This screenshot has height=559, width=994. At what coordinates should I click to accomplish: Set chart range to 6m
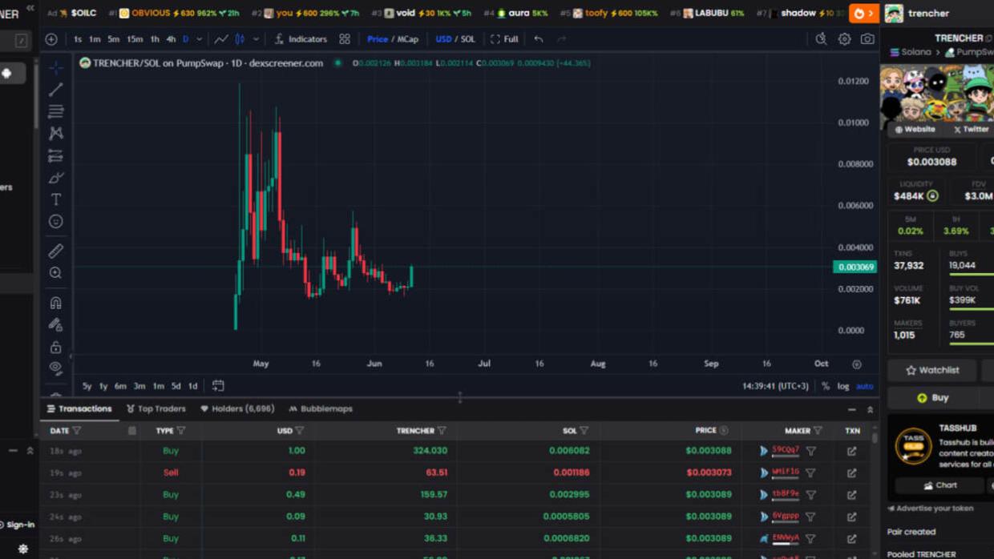[x=120, y=386]
